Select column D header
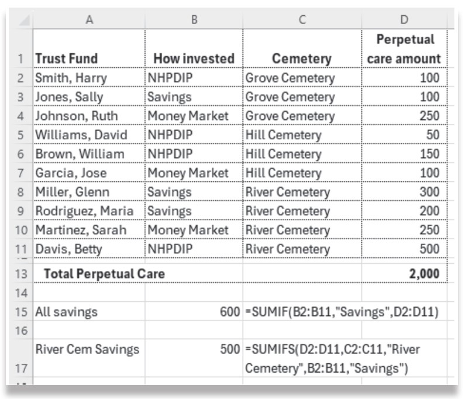The width and height of the screenshot is (465, 399). [404, 20]
